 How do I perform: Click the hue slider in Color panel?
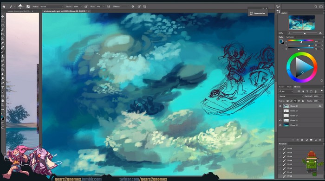click(x=300, y=41)
